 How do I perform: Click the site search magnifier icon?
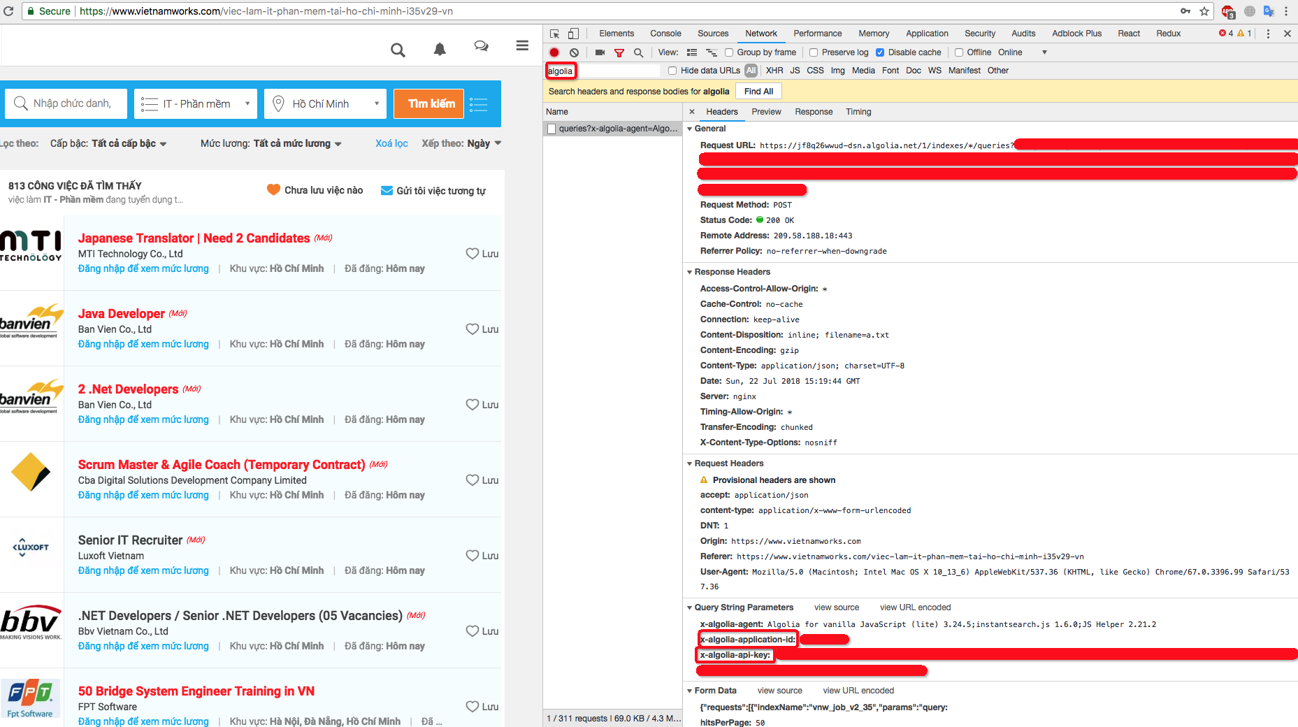tap(398, 50)
